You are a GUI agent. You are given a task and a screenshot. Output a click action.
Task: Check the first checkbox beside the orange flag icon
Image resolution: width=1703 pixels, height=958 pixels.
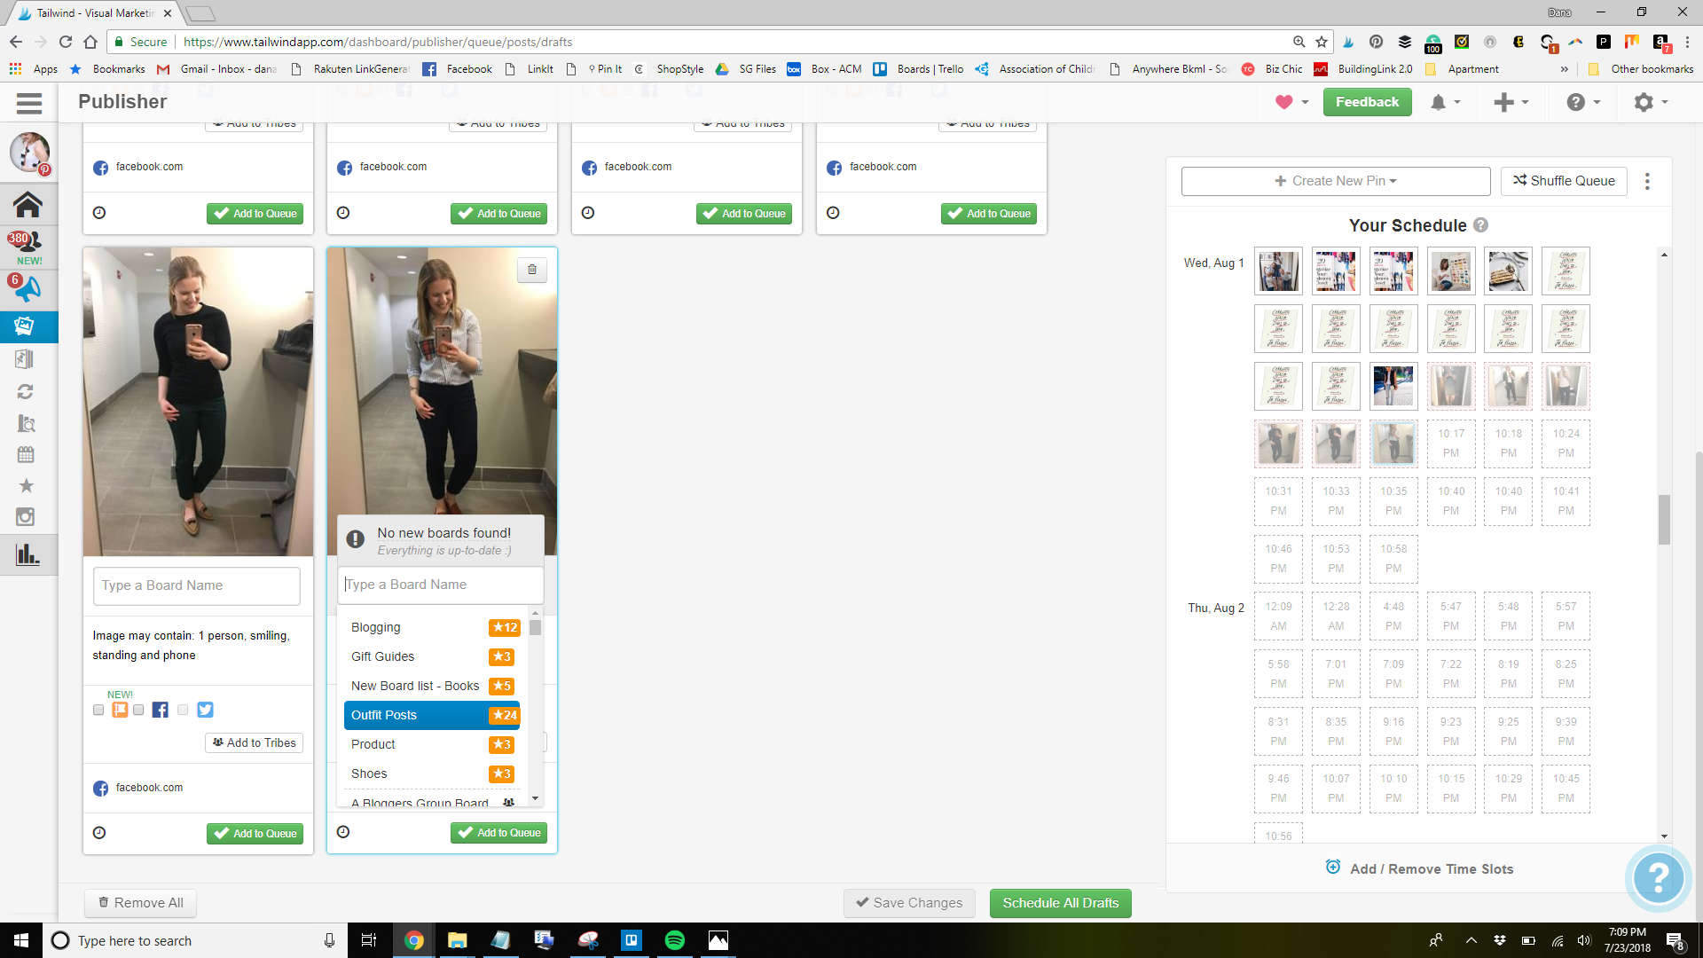click(x=98, y=710)
